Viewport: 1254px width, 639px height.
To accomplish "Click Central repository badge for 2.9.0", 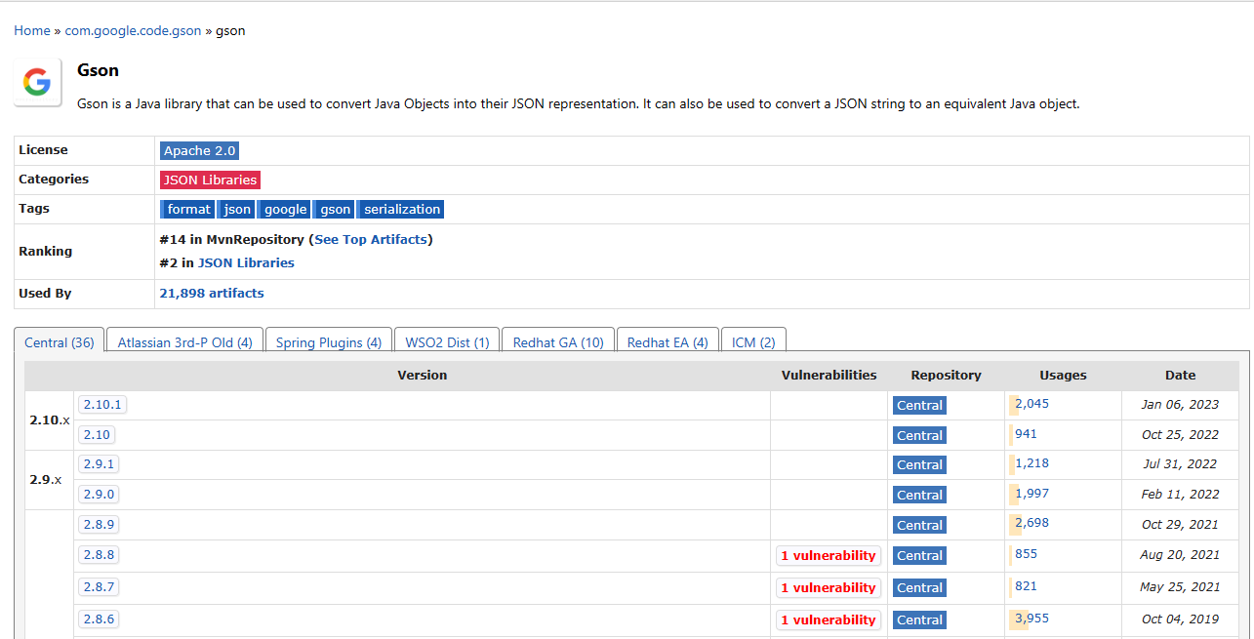I will (919, 495).
